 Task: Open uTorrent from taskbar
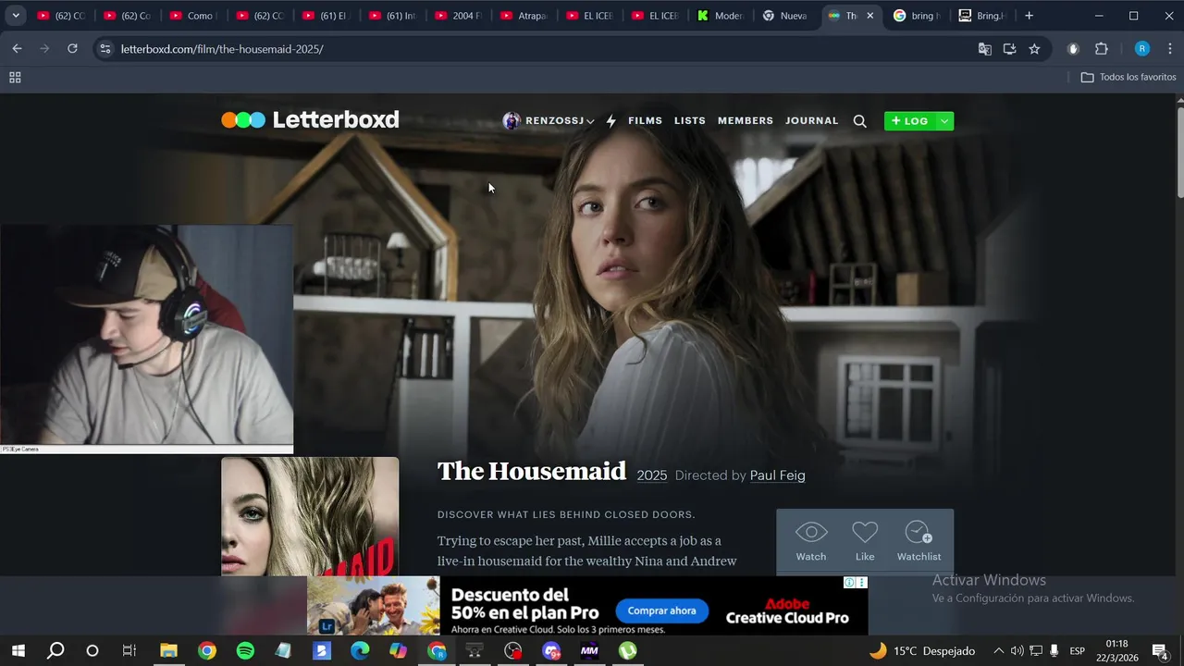click(x=627, y=650)
